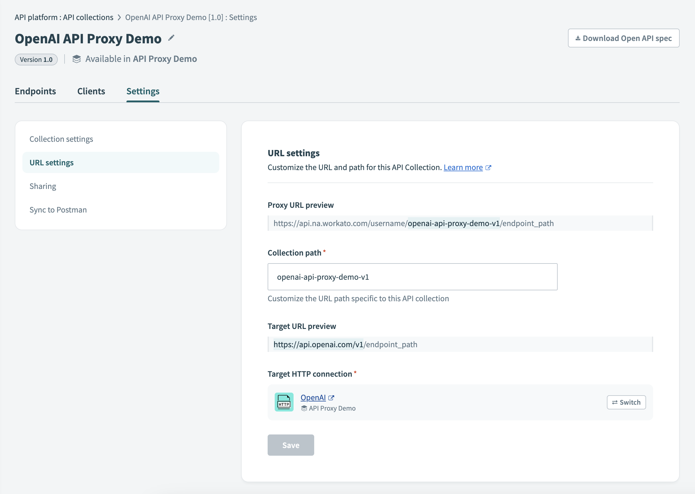
Task: Open the OpenAI connection link
Action: pyautogui.click(x=313, y=397)
